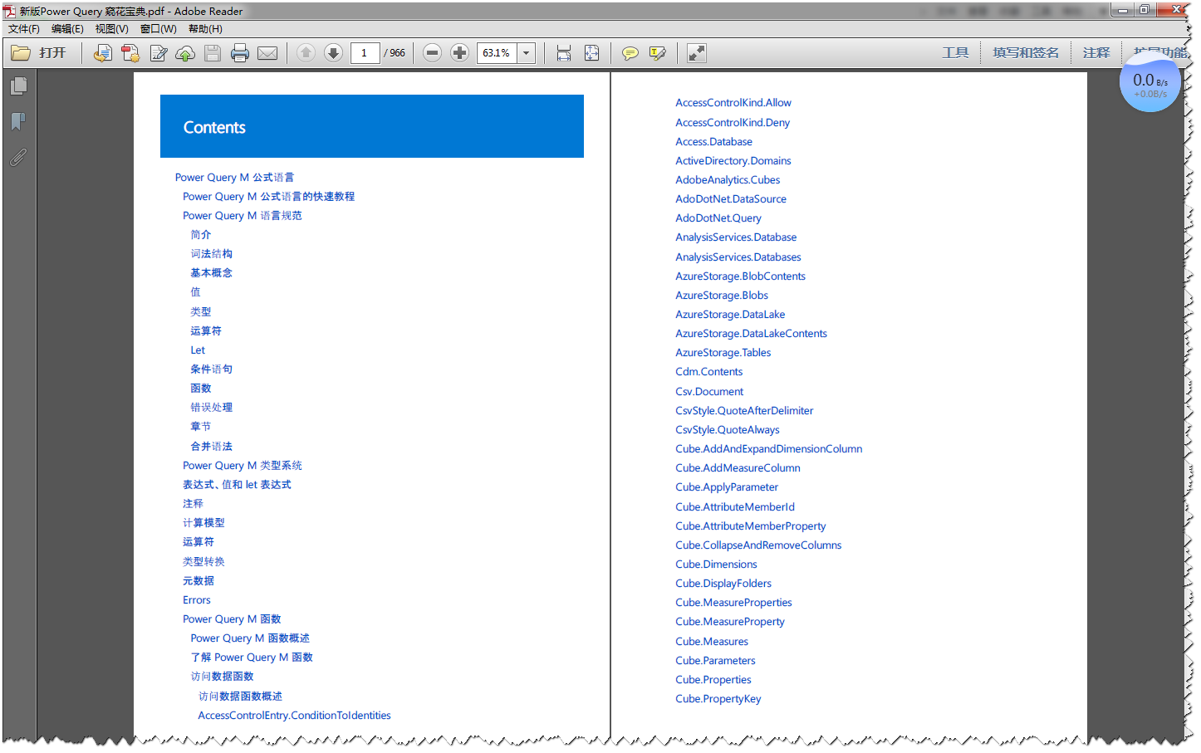
Task: Open the 条件语句 contents link
Action: tap(211, 369)
